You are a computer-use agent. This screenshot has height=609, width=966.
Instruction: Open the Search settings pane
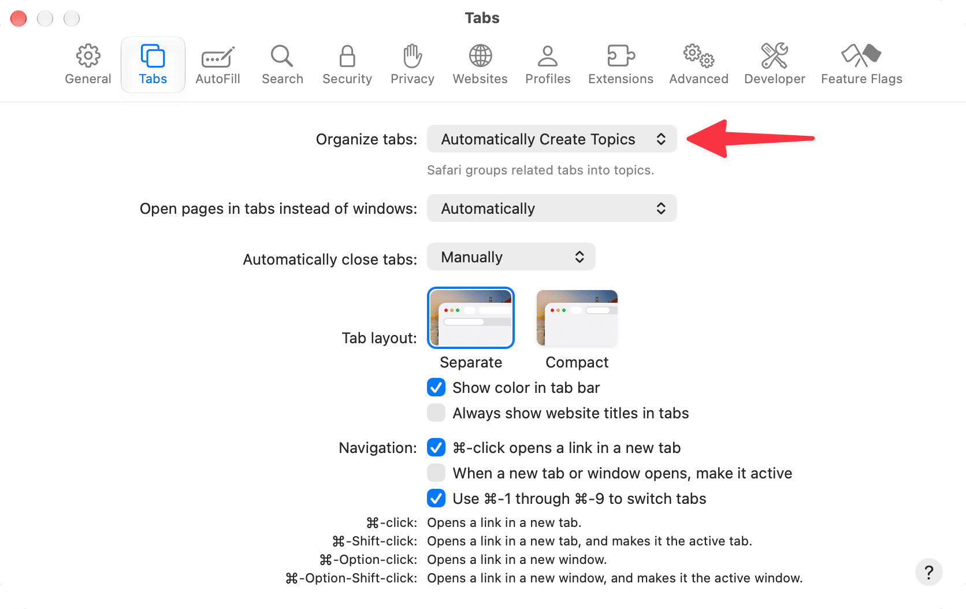click(283, 65)
